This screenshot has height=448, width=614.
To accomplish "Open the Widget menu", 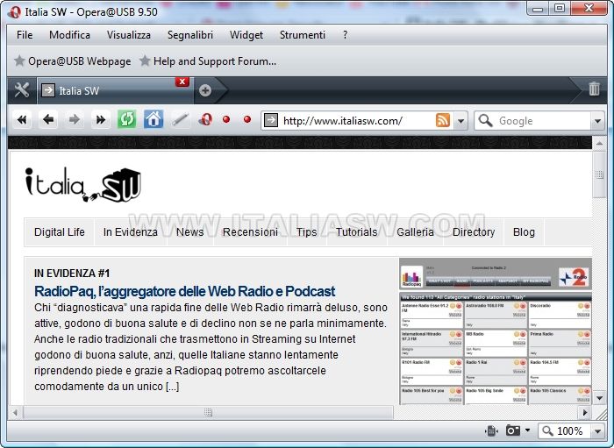I will click(246, 35).
